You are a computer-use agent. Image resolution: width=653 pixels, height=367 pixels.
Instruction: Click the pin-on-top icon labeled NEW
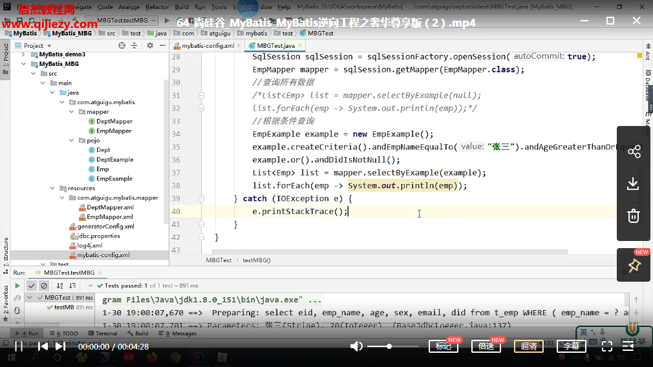[x=634, y=266]
